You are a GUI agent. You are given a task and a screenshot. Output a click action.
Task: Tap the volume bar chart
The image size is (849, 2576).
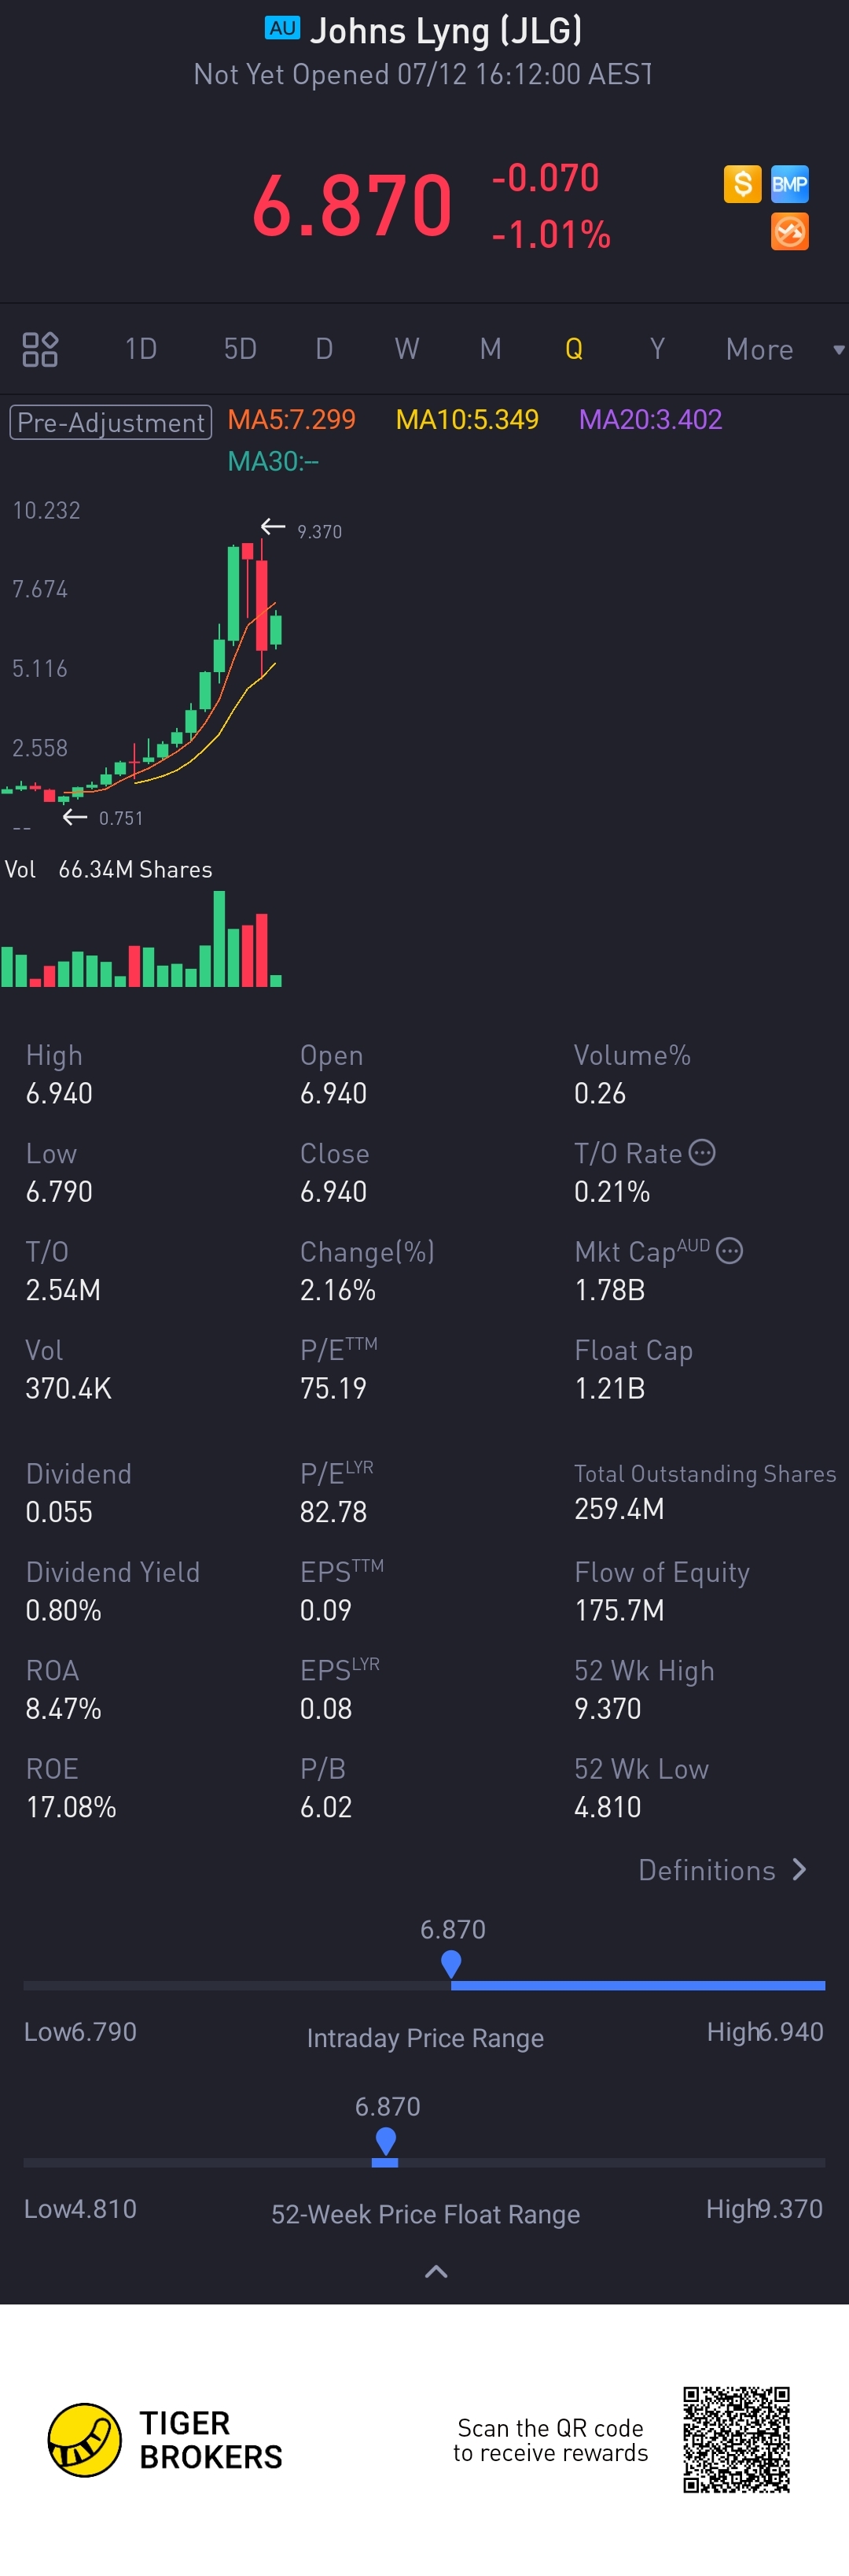click(x=141, y=939)
